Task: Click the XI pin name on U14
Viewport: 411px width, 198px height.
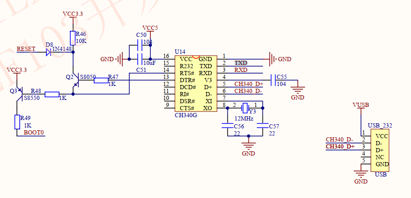Action: pyautogui.click(x=209, y=101)
